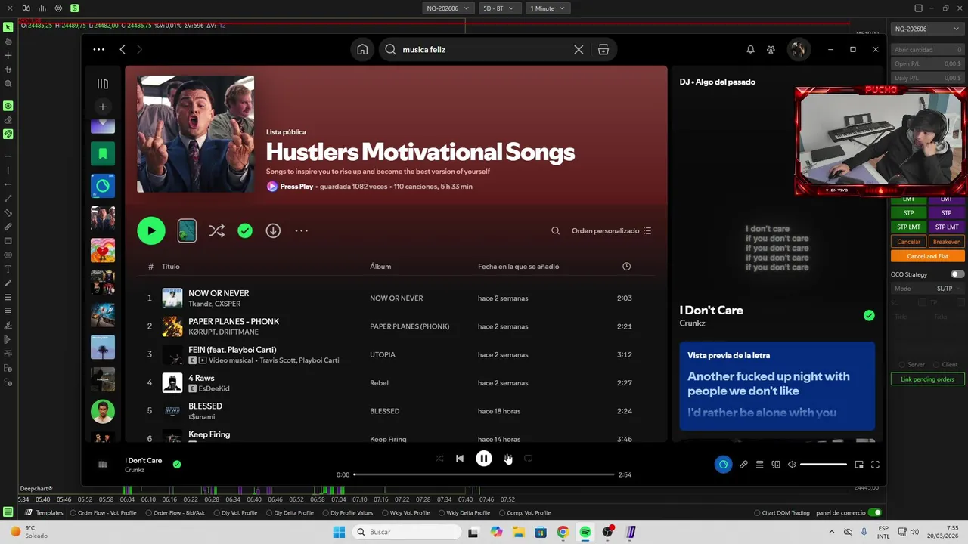Open the system tray hidden icons chevron
968x544 pixels.
(832, 532)
